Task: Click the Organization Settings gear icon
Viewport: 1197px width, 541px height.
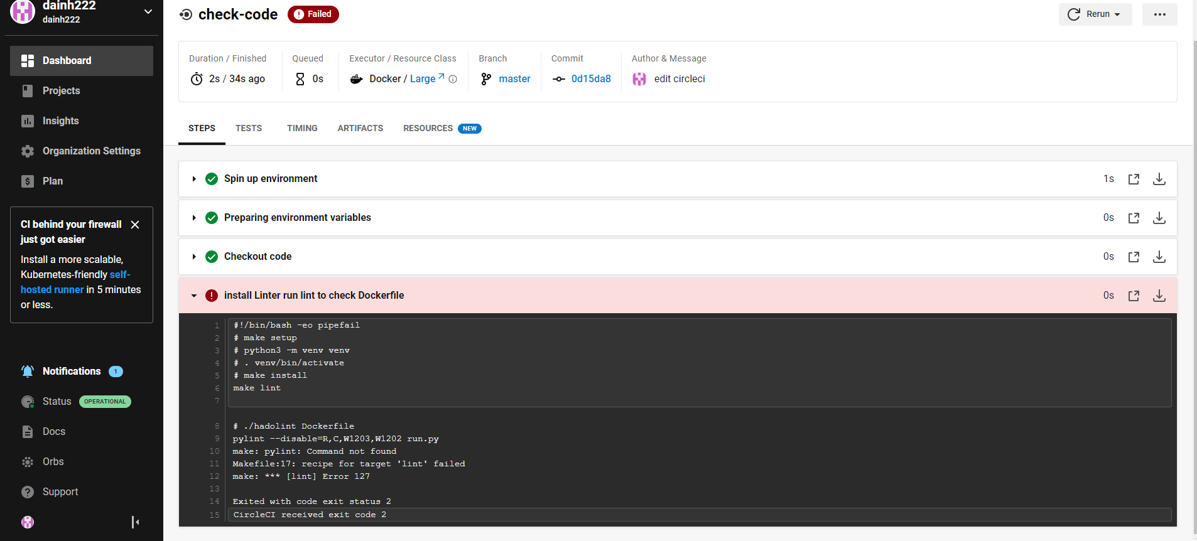Action: [x=28, y=151]
